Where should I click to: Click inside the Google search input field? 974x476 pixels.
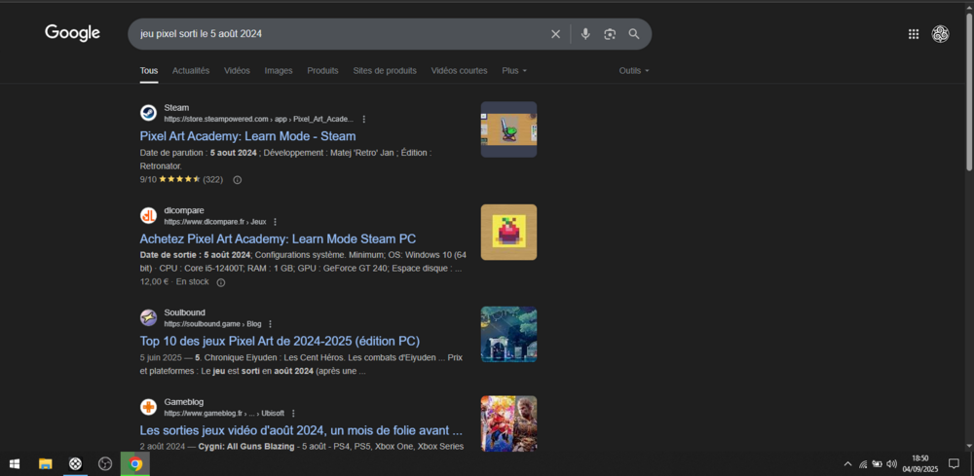(x=341, y=34)
